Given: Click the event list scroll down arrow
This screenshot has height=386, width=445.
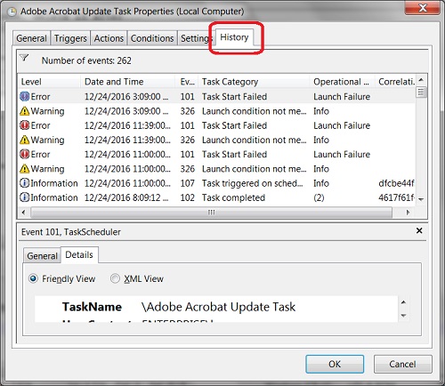Looking at the screenshot, I should point(421,199).
